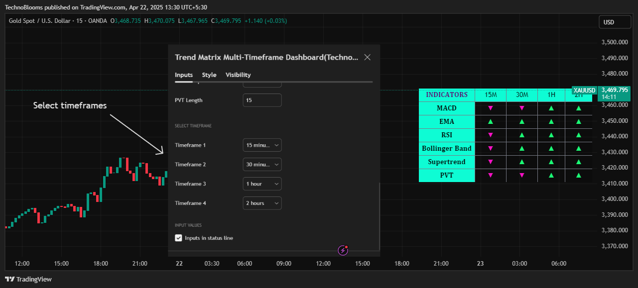Click the RSI row label
The width and height of the screenshot is (638, 288).
[447, 135]
